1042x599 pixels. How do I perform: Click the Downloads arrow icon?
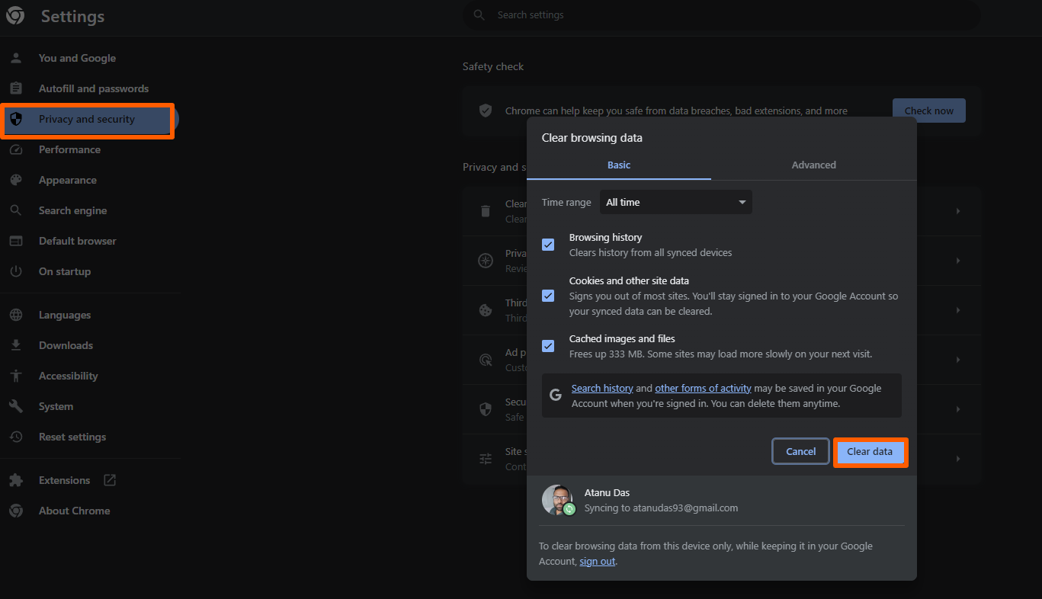coord(16,345)
